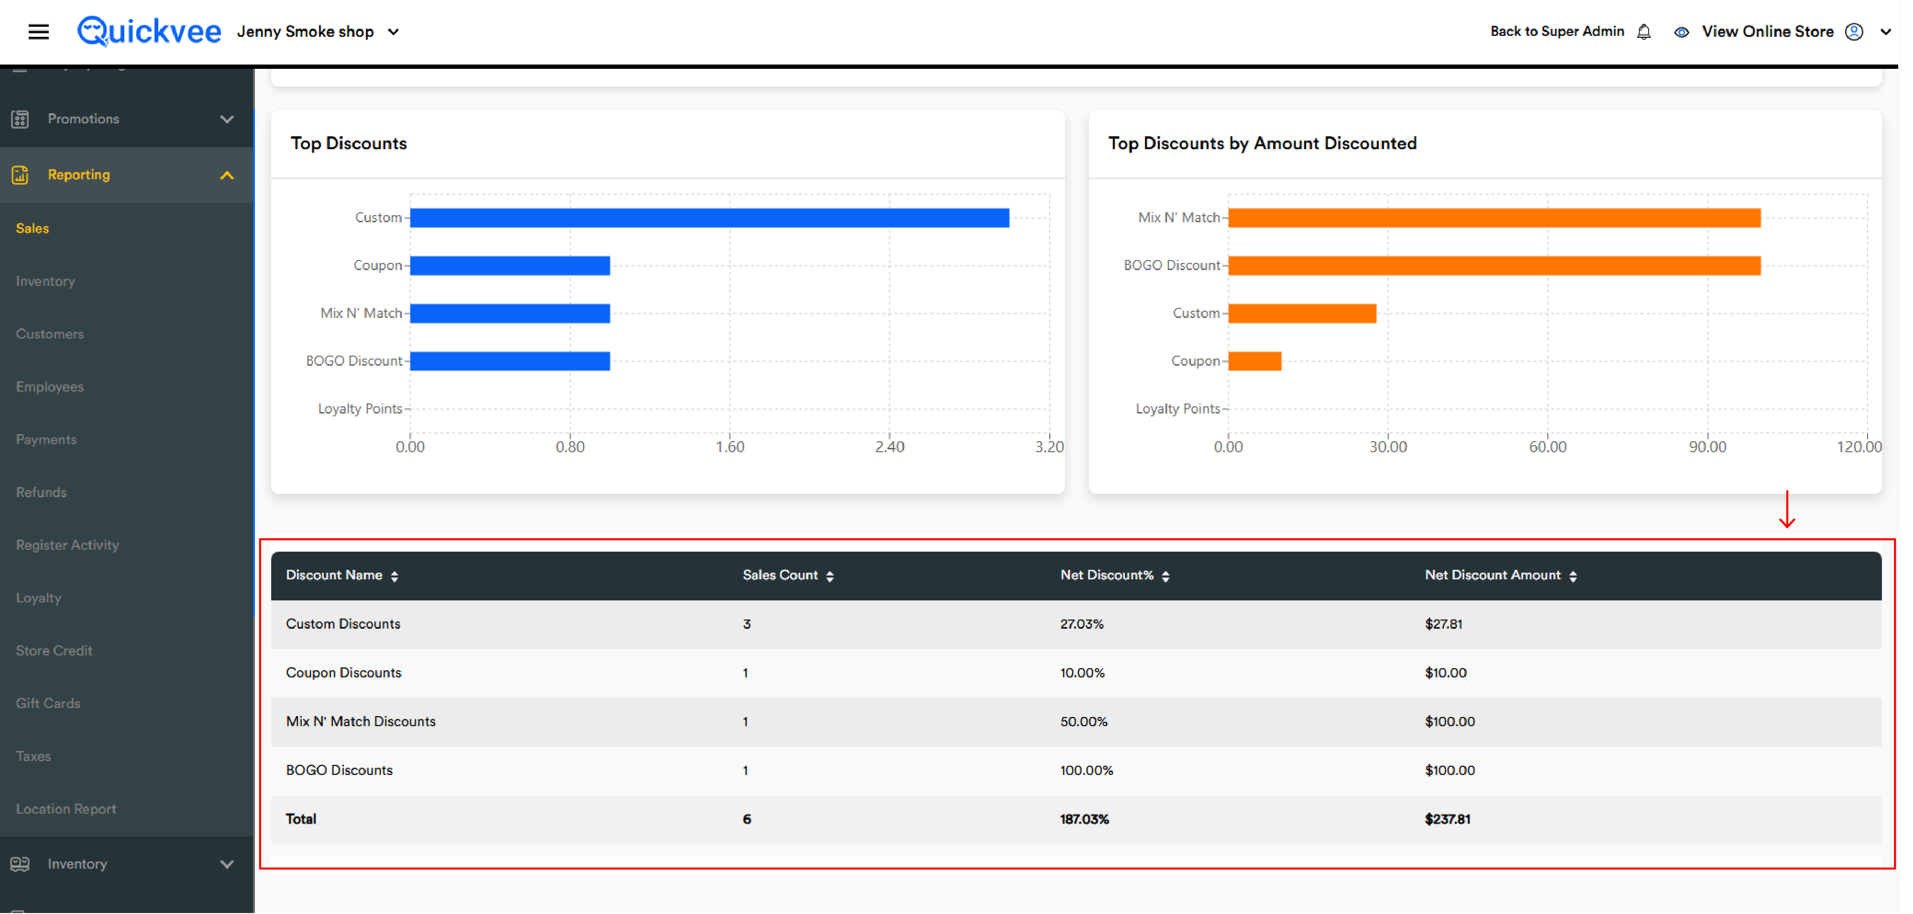Click Back to Super Admin link
Screen dimensions: 1913x914
1557,31
